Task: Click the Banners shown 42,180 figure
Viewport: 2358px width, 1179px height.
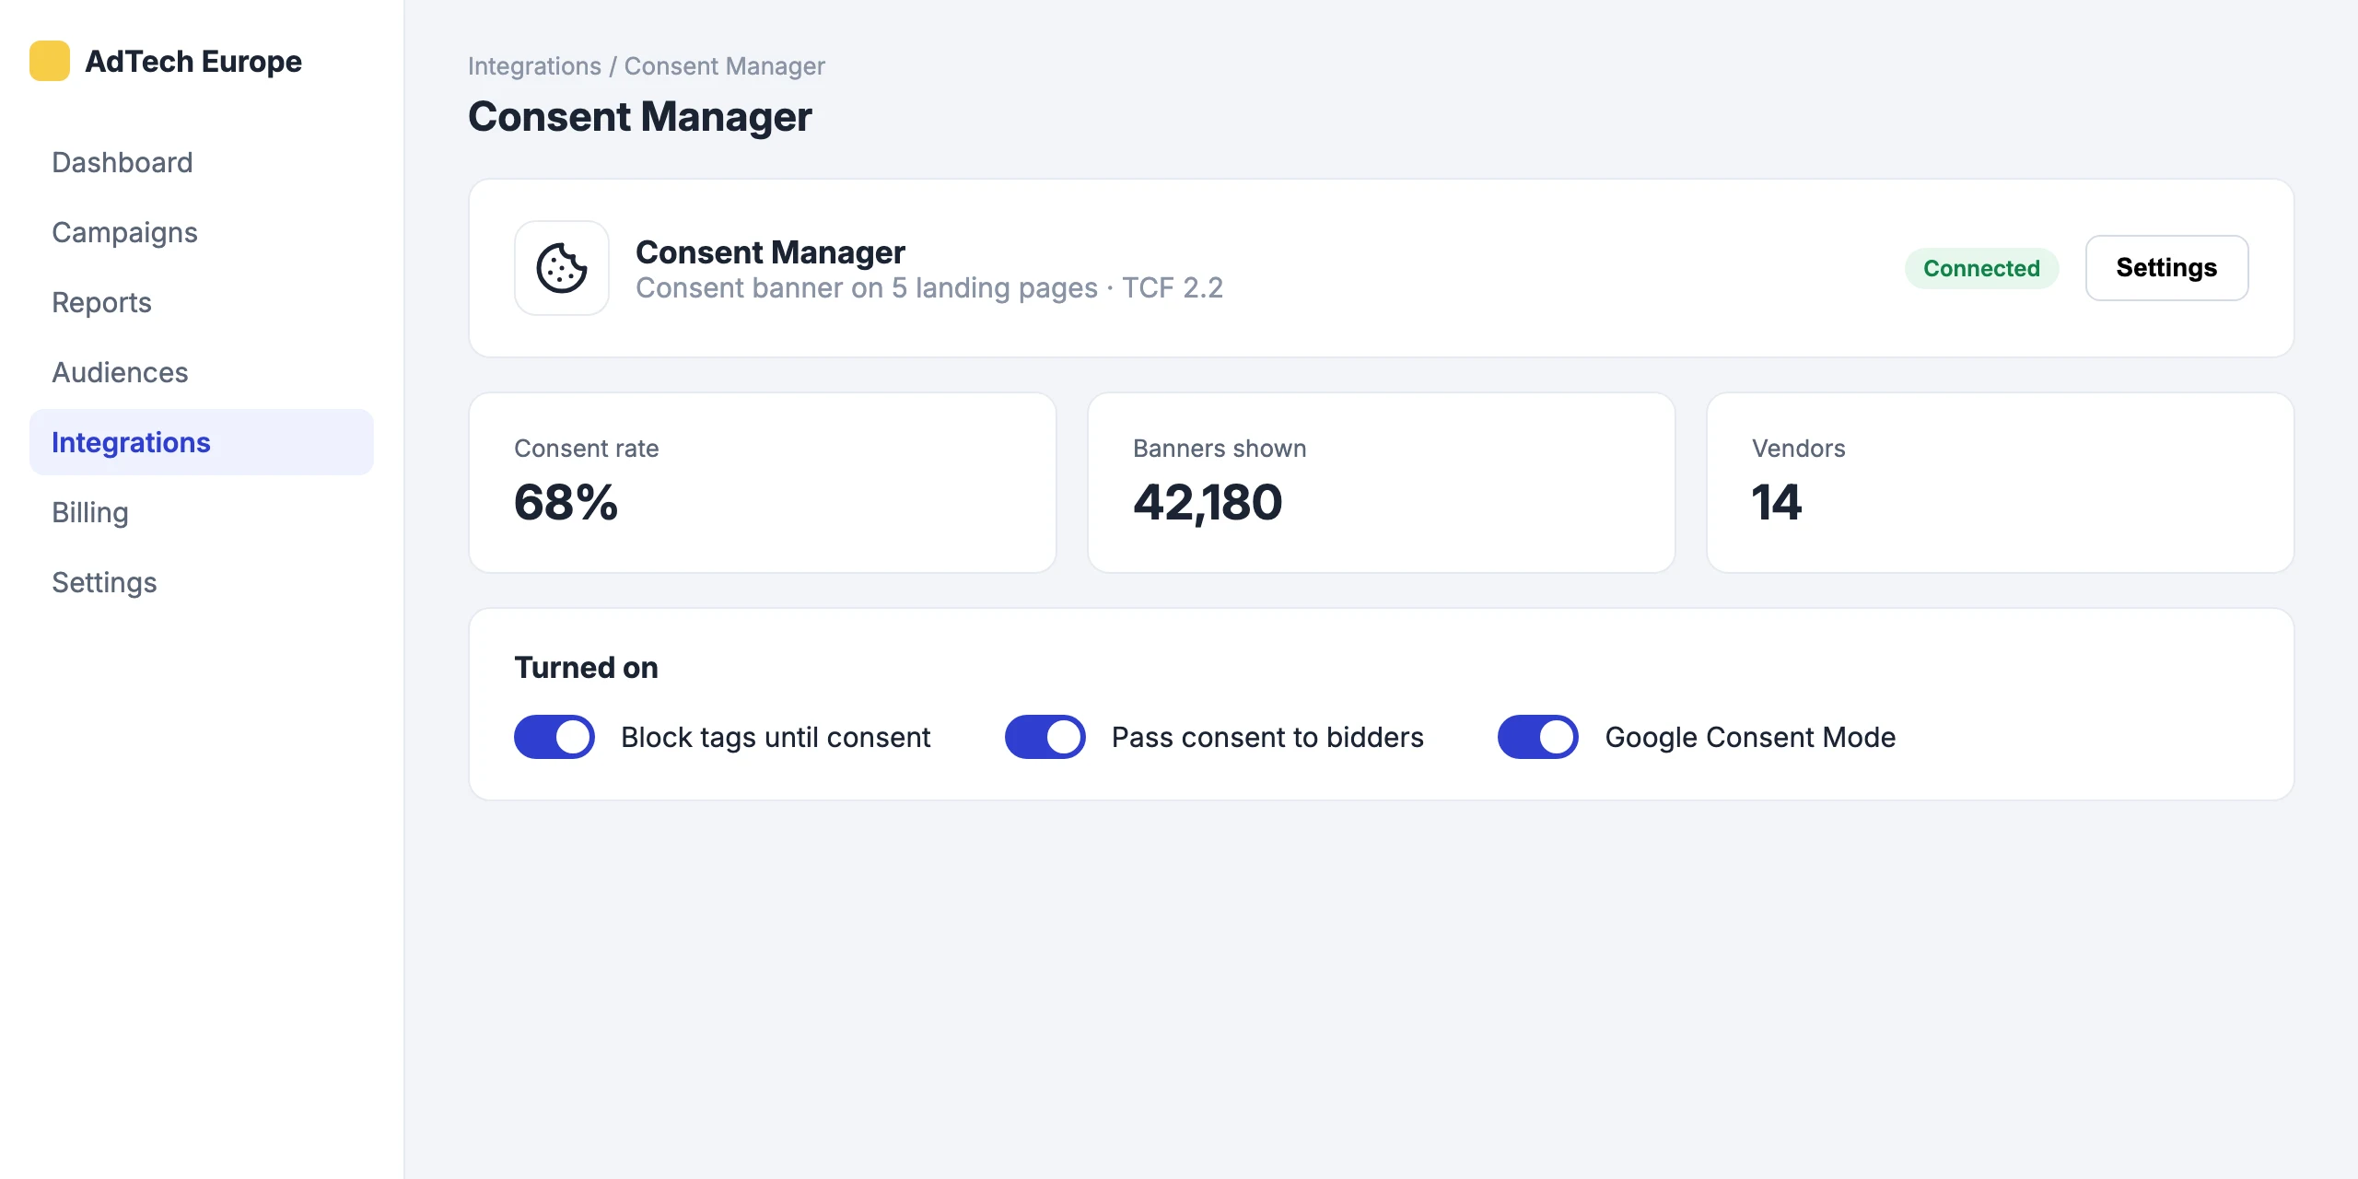Action: pos(1208,502)
